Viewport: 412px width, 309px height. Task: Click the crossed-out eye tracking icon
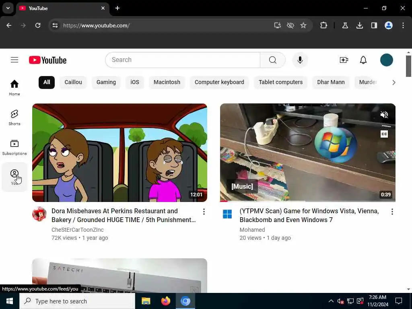coord(290,25)
